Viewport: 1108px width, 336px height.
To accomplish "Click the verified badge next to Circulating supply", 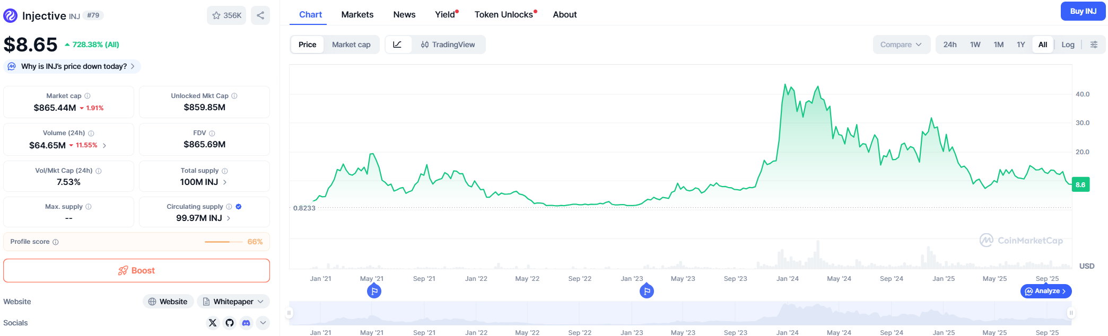I will click(239, 207).
